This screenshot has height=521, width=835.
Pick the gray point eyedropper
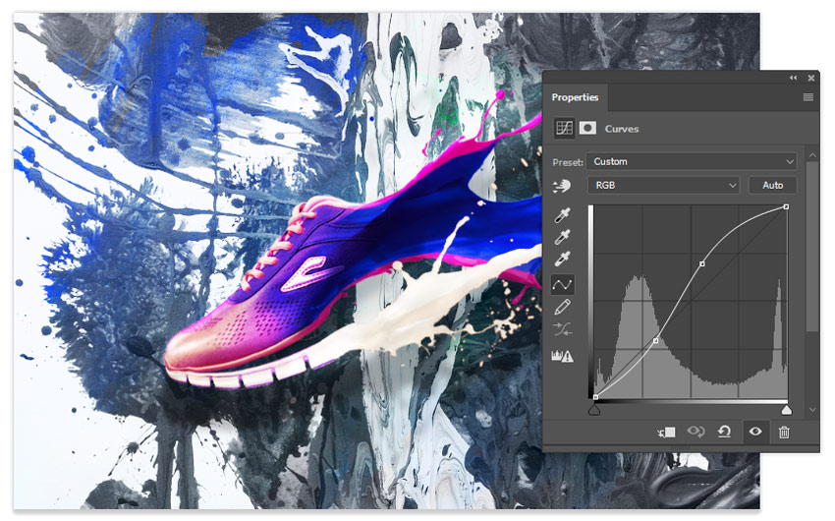tap(562, 237)
